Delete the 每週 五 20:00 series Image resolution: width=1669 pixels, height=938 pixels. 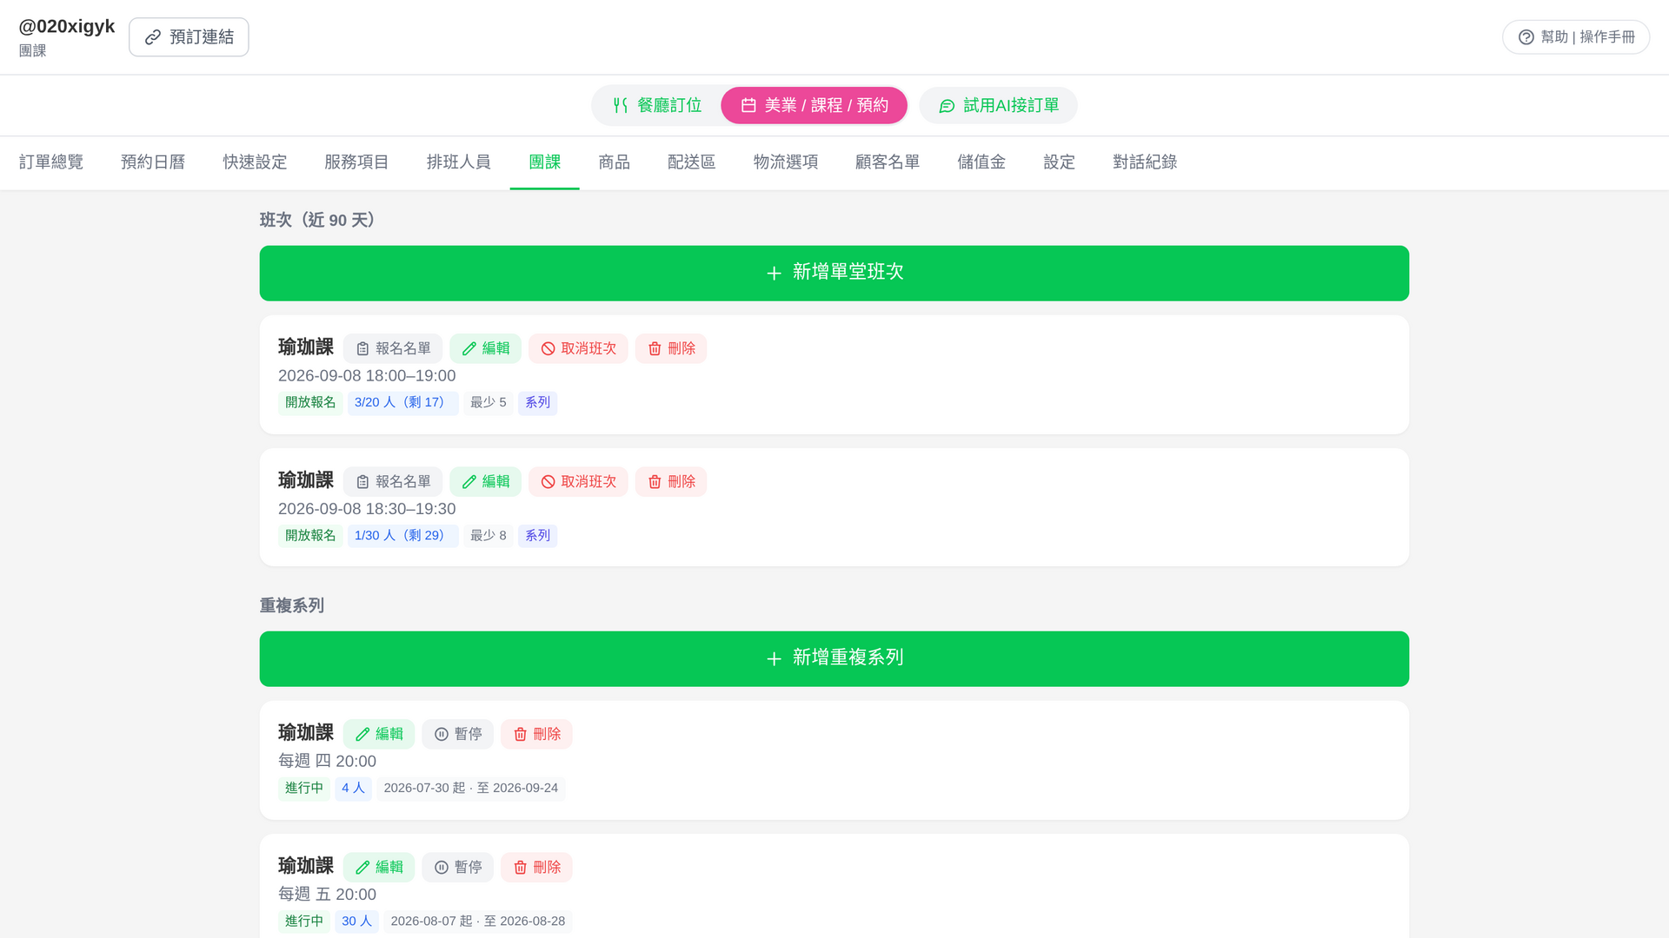[x=536, y=867]
